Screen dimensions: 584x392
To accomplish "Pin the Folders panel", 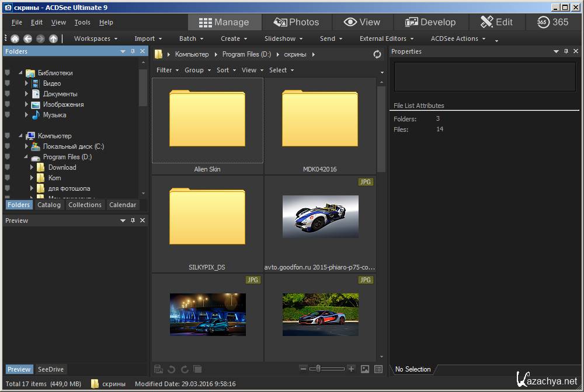I will pos(133,51).
